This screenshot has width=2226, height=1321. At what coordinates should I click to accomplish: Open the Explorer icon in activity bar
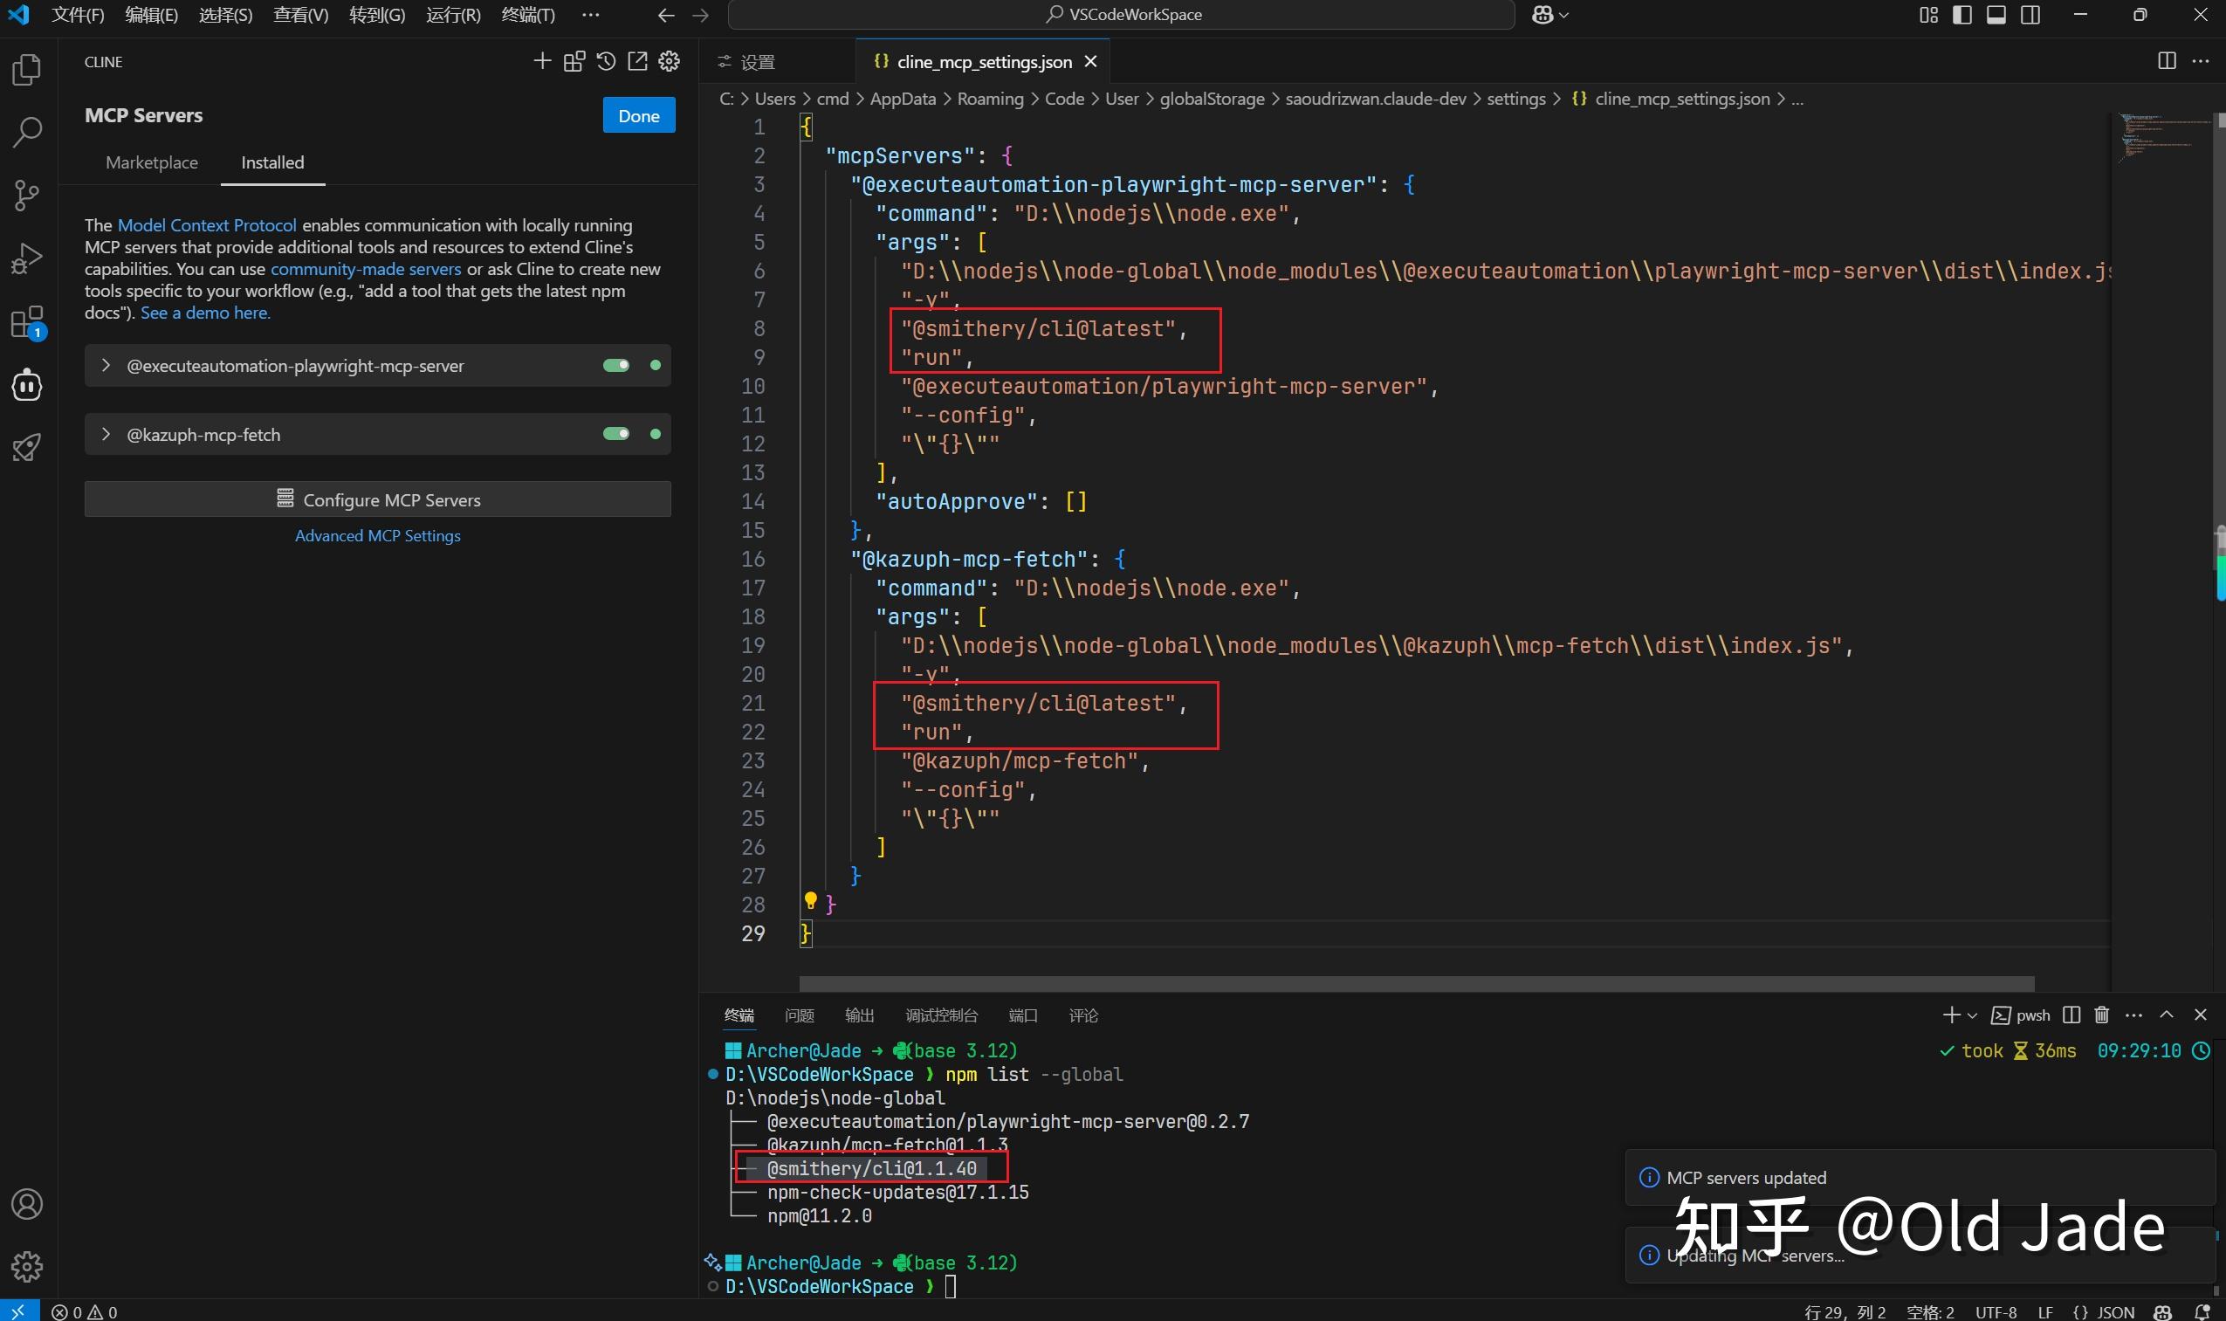point(27,70)
